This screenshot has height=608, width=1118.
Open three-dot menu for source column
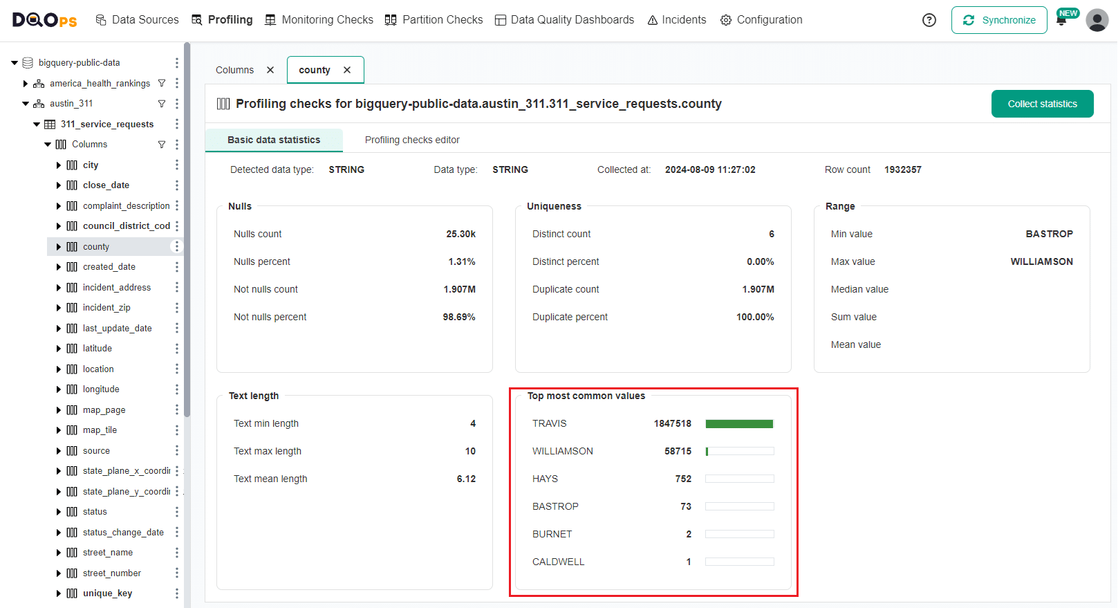pyautogui.click(x=177, y=450)
